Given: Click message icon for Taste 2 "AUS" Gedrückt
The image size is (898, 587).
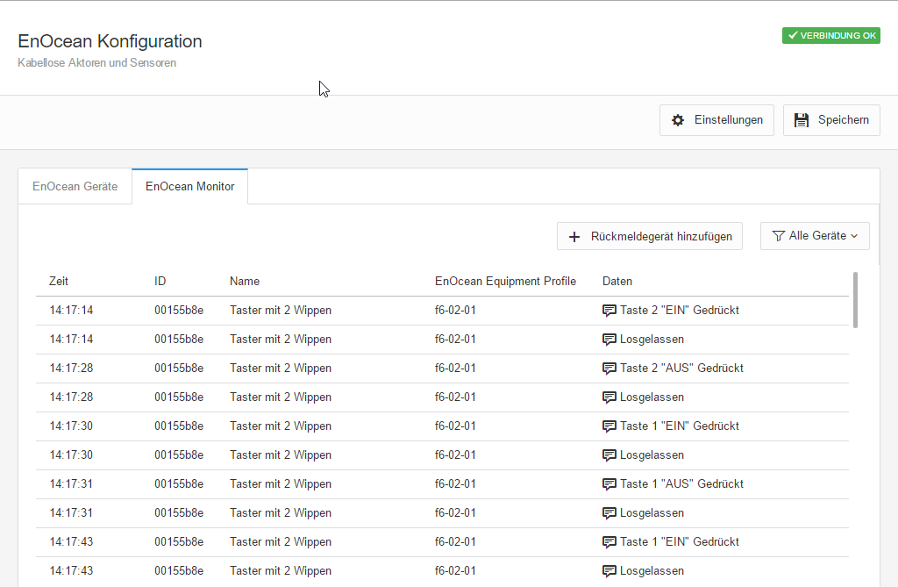Looking at the screenshot, I should [x=609, y=369].
